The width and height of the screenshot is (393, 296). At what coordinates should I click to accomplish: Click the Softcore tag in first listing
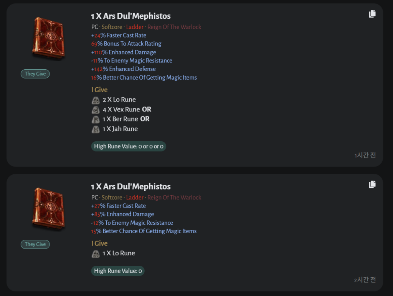(112, 27)
